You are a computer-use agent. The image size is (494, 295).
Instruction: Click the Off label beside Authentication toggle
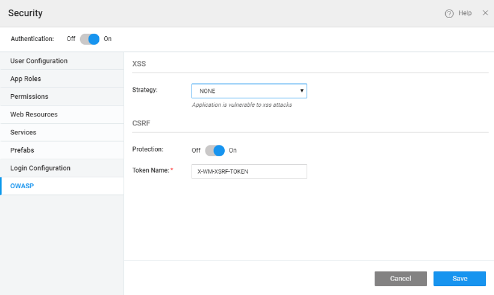[x=71, y=39]
